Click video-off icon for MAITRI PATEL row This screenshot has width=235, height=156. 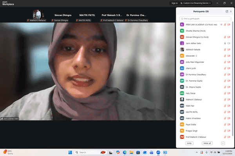pos(229,112)
